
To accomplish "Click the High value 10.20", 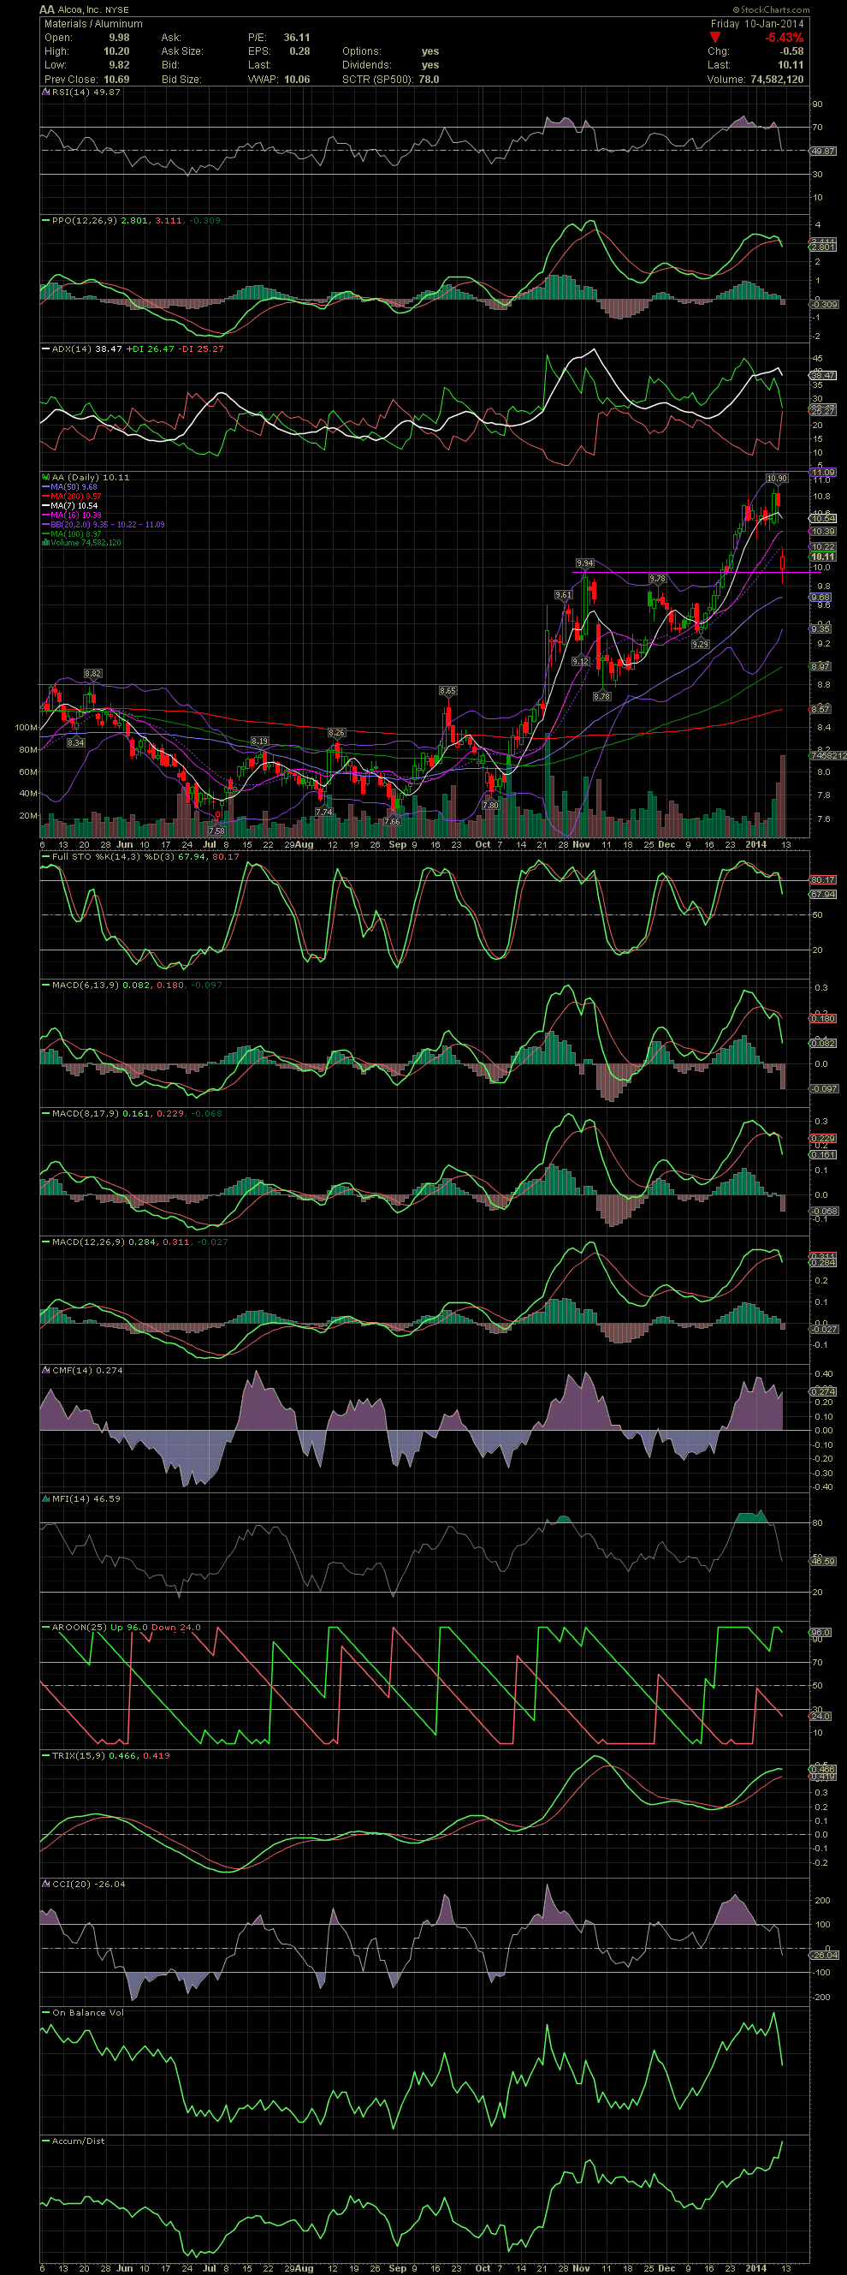I will [116, 51].
